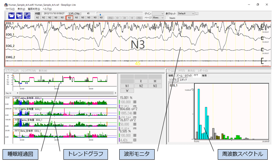
Task: Open the ページ 30sec. dropdown
Action: [158, 17]
